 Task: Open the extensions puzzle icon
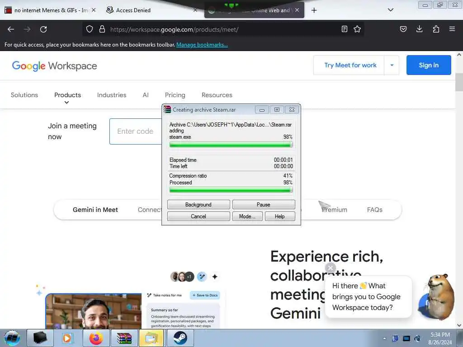coord(436,29)
